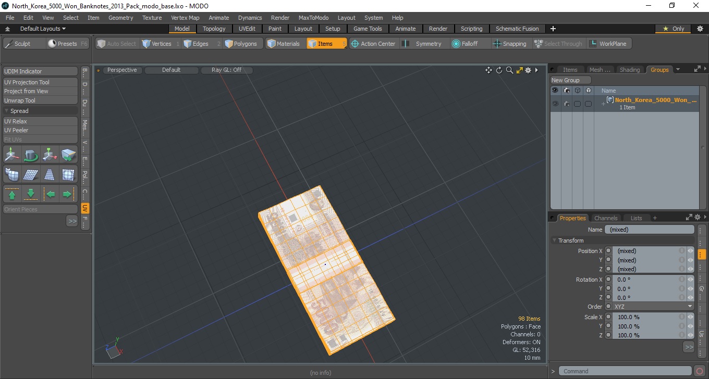Click the flat UV grid icon
Image resolution: width=709 pixels, height=379 pixels.
(31, 174)
